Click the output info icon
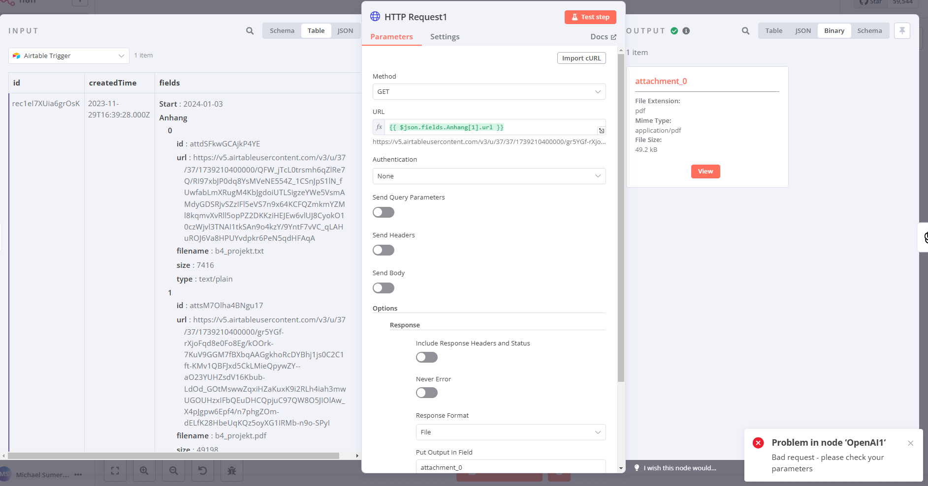This screenshot has width=928, height=486. 686,30
